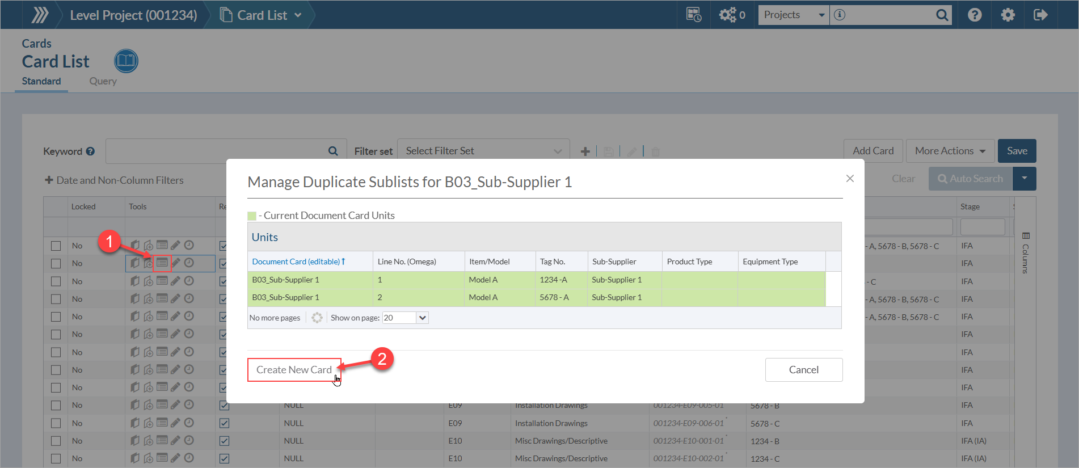The width and height of the screenshot is (1079, 468).
Task: Close the Manage Duplicate Sublists dialog
Action: [850, 178]
